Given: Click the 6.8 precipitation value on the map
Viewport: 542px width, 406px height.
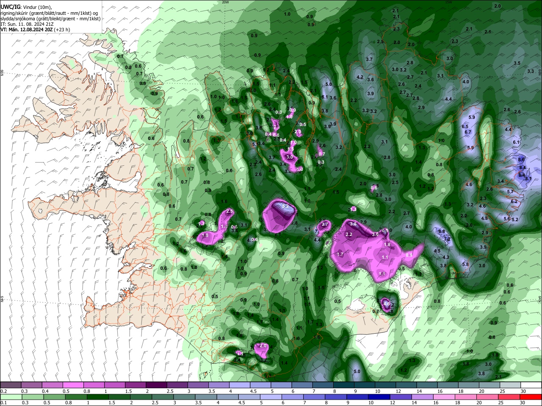Looking at the screenshot, I should (x=442, y=231).
